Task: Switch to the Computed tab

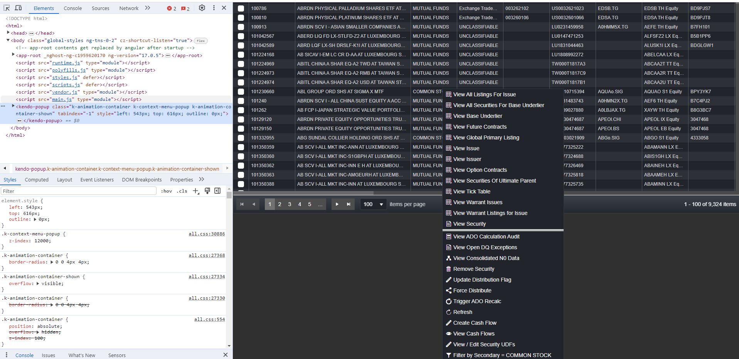Action: coord(37,179)
